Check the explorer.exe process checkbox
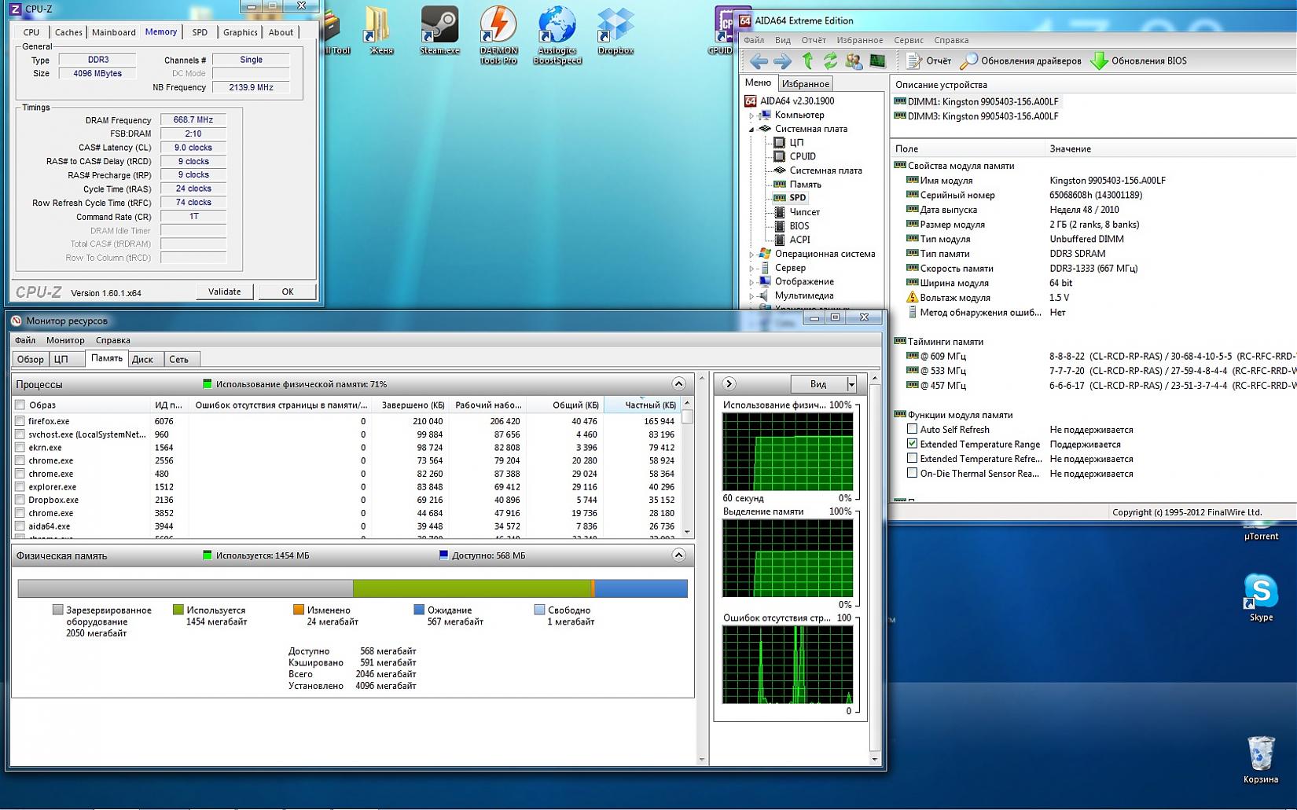 pyautogui.click(x=20, y=487)
